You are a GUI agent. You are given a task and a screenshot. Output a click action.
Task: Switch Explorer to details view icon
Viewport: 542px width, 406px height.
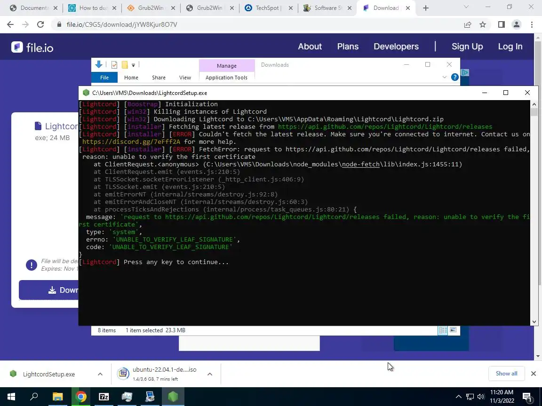pos(443,330)
